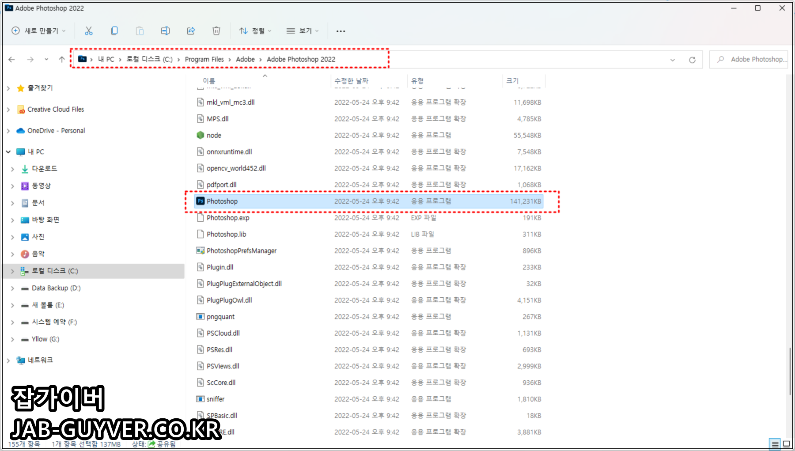This screenshot has width=795, height=451.
Task: Go back with the left arrow
Action: [x=12, y=59]
